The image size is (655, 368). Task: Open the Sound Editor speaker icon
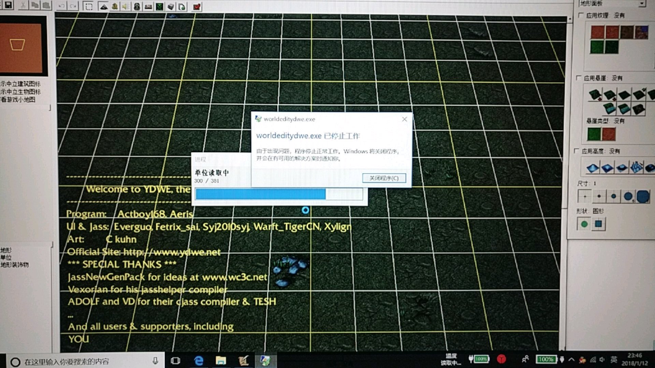[126, 6]
